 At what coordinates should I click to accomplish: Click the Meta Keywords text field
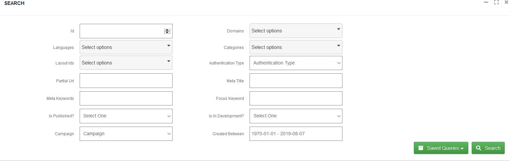pyautogui.click(x=126, y=99)
